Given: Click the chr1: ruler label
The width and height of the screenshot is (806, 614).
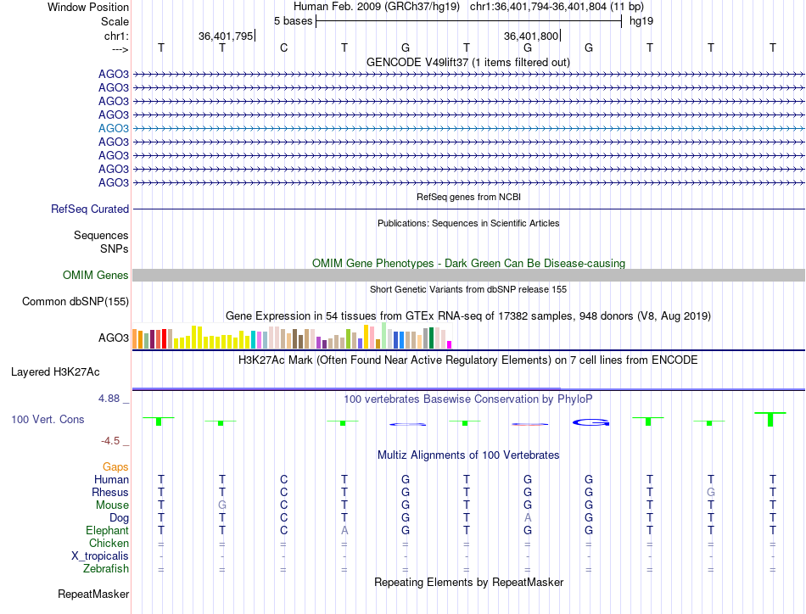Looking at the screenshot, I should click(116, 36).
